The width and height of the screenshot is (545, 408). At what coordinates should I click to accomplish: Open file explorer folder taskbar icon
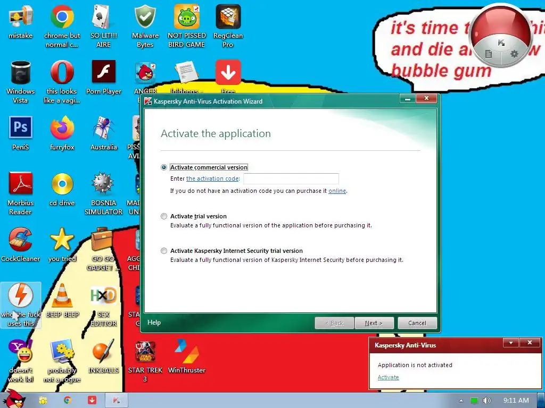pos(43,400)
